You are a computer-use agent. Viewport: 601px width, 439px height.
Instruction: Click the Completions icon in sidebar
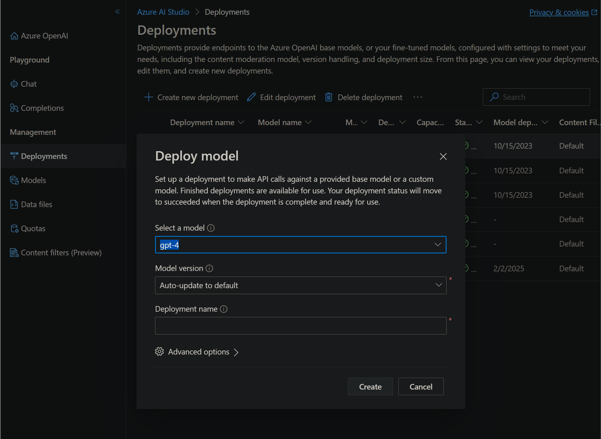pos(14,108)
